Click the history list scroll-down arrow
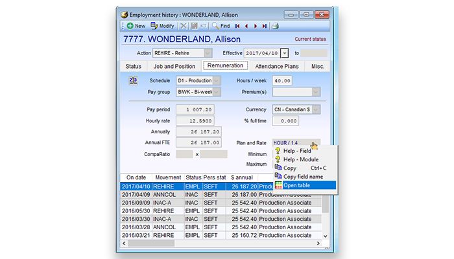 coord(326,236)
